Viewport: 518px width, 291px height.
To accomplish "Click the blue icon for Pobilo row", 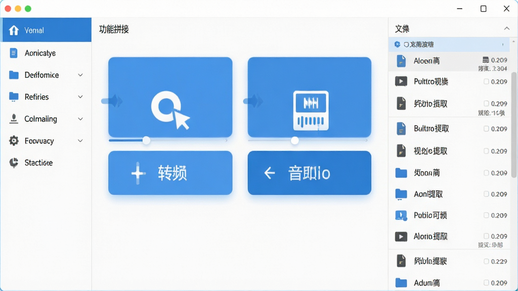I will [401, 215].
